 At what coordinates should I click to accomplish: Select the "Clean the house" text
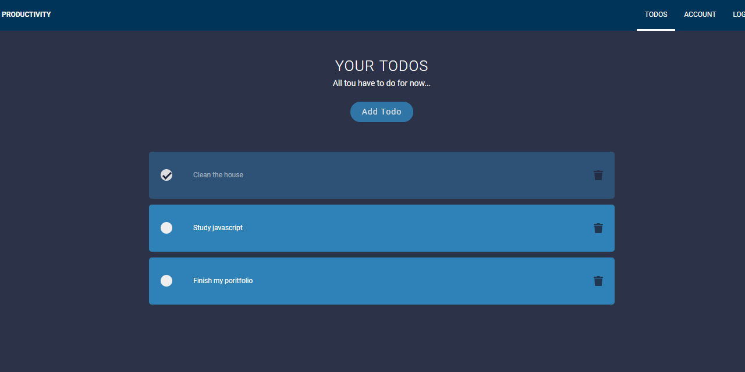(x=218, y=175)
